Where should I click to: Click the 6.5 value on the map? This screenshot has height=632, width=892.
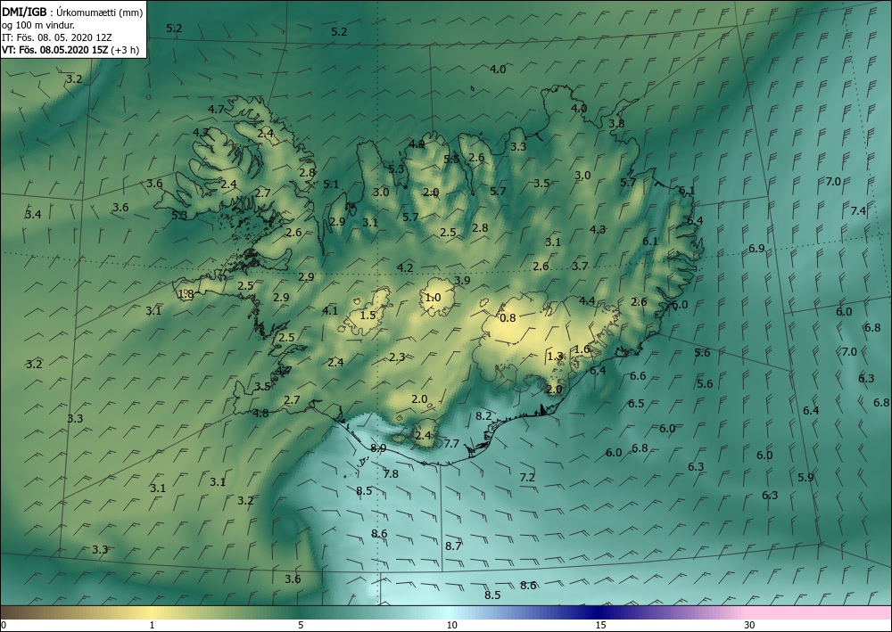(x=636, y=404)
